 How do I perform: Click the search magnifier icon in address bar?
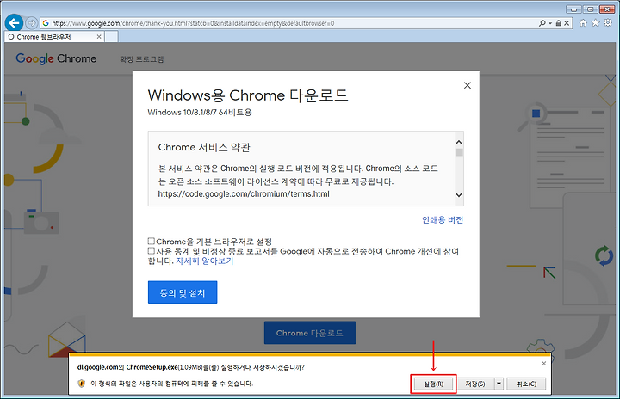tap(542, 23)
